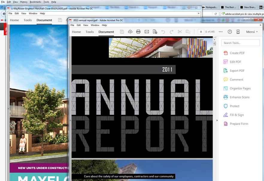Close the Mayflower document using the menu bar X
The image size is (264, 181).
pyautogui.click(x=198, y=13)
